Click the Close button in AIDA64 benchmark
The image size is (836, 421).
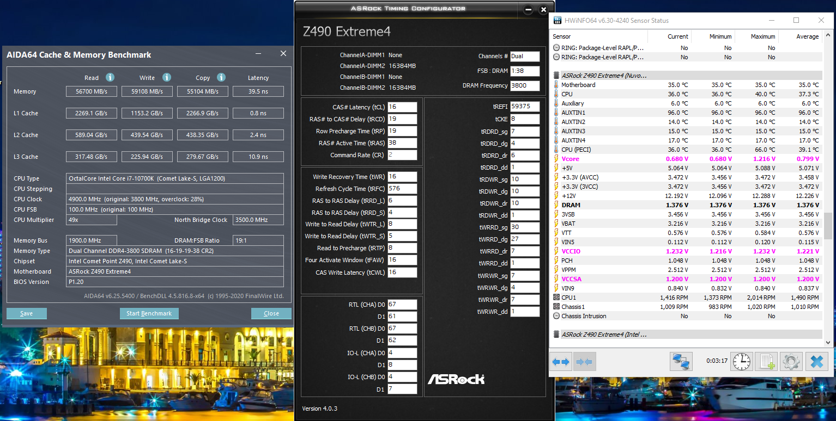[271, 313]
